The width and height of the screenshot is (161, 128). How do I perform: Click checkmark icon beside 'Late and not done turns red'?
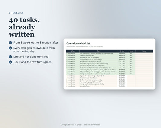click(x=10, y=57)
